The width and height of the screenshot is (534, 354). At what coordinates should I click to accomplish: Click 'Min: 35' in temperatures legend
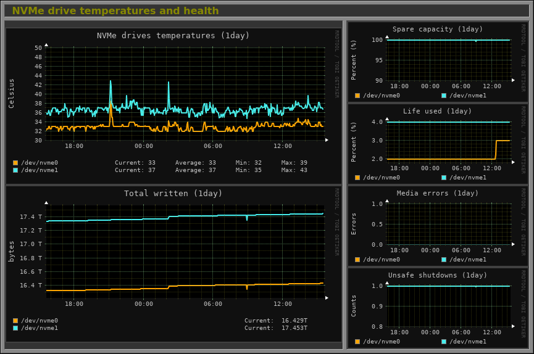tap(249, 170)
